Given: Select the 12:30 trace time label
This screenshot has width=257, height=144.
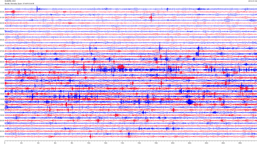Looking at the screenshot, I should pyautogui.click(x=2, y=78).
